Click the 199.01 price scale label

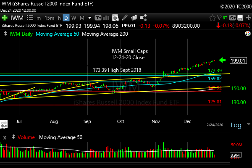[x=238, y=60]
